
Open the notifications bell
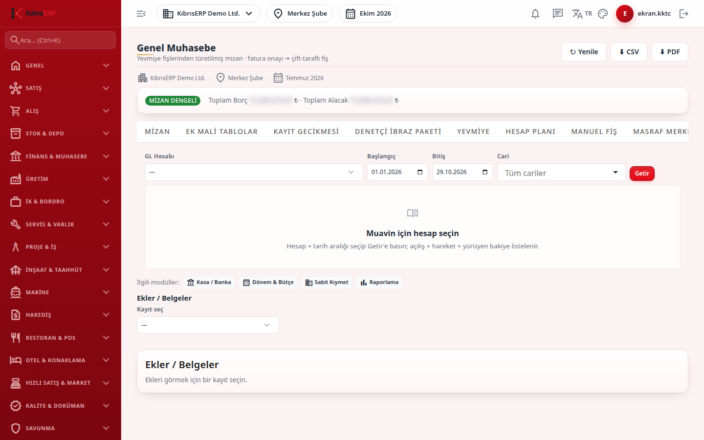pyautogui.click(x=535, y=14)
